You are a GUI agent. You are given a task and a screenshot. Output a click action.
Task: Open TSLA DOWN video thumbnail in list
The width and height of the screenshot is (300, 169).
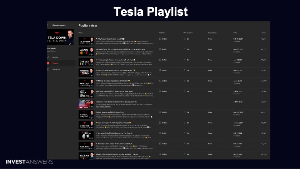[x=86, y=41]
